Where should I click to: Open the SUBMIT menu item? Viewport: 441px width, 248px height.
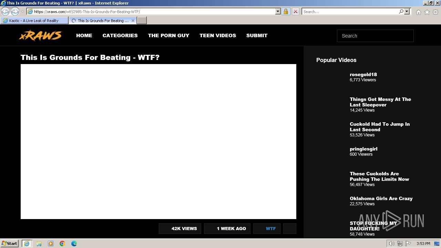tap(257, 35)
